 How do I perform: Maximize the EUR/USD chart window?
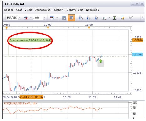(x=137, y=4)
